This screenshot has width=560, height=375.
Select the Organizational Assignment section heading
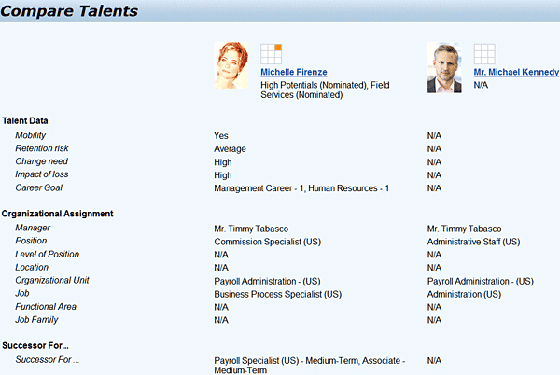pos(58,214)
